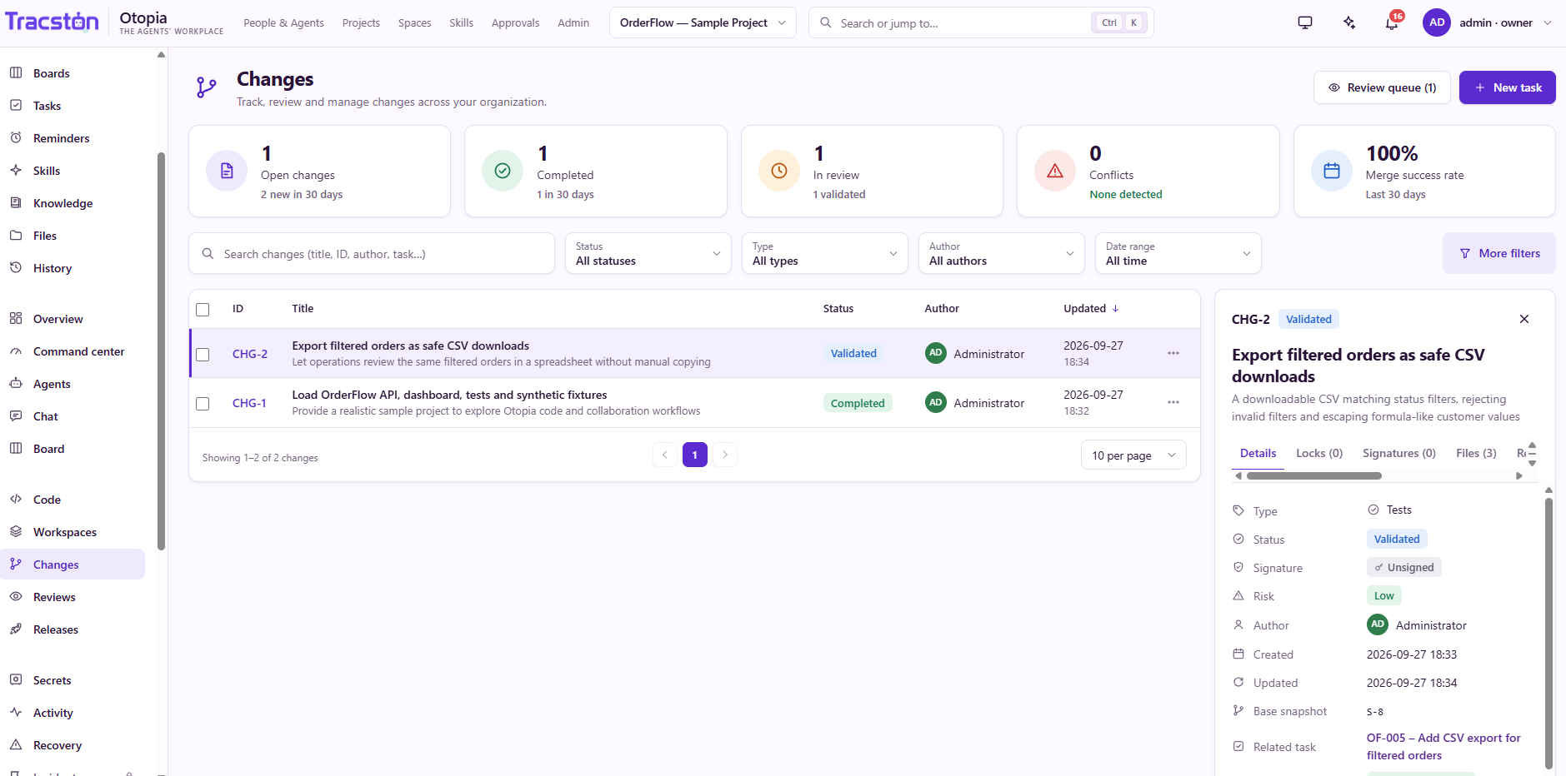
Task: Open actions menu for CHG-2 row
Action: point(1173,353)
